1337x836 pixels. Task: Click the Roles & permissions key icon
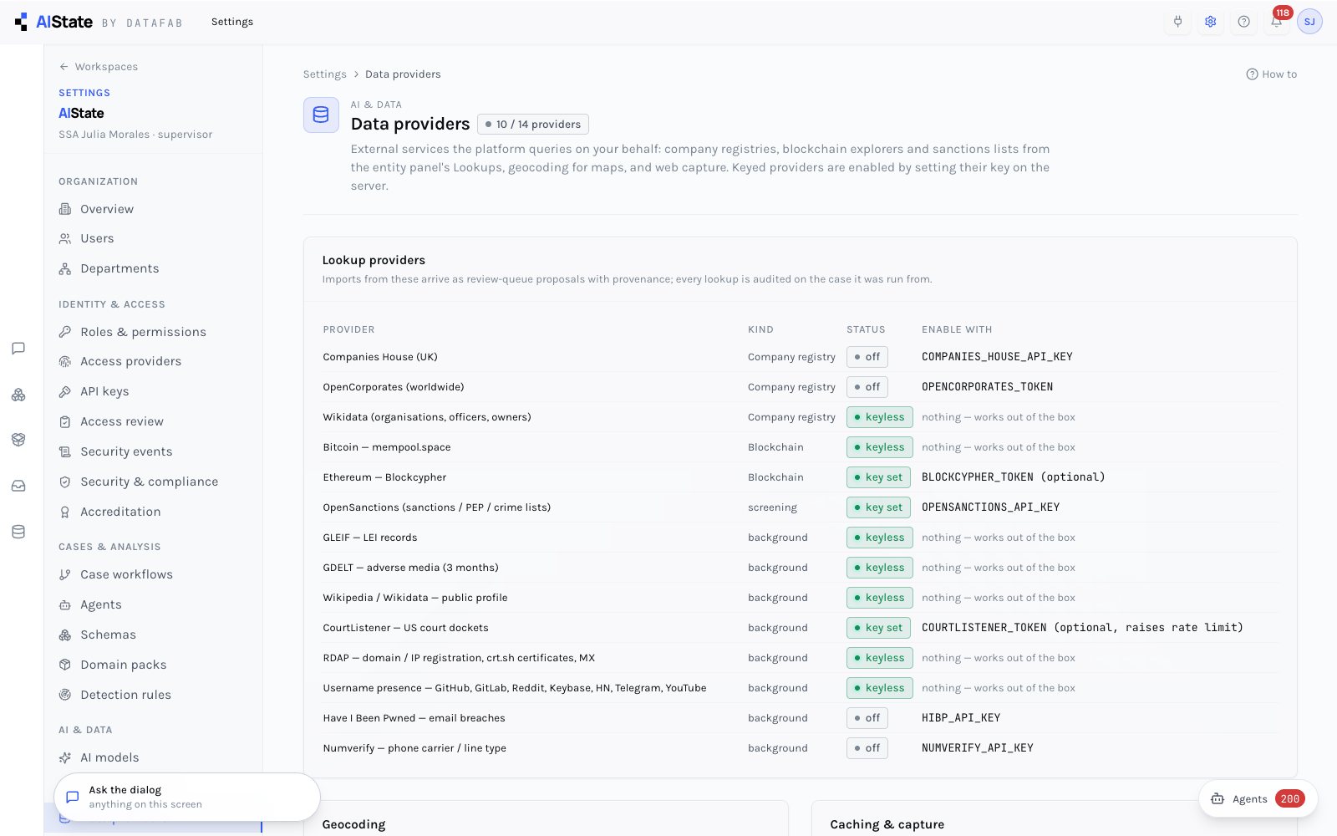tap(65, 332)
